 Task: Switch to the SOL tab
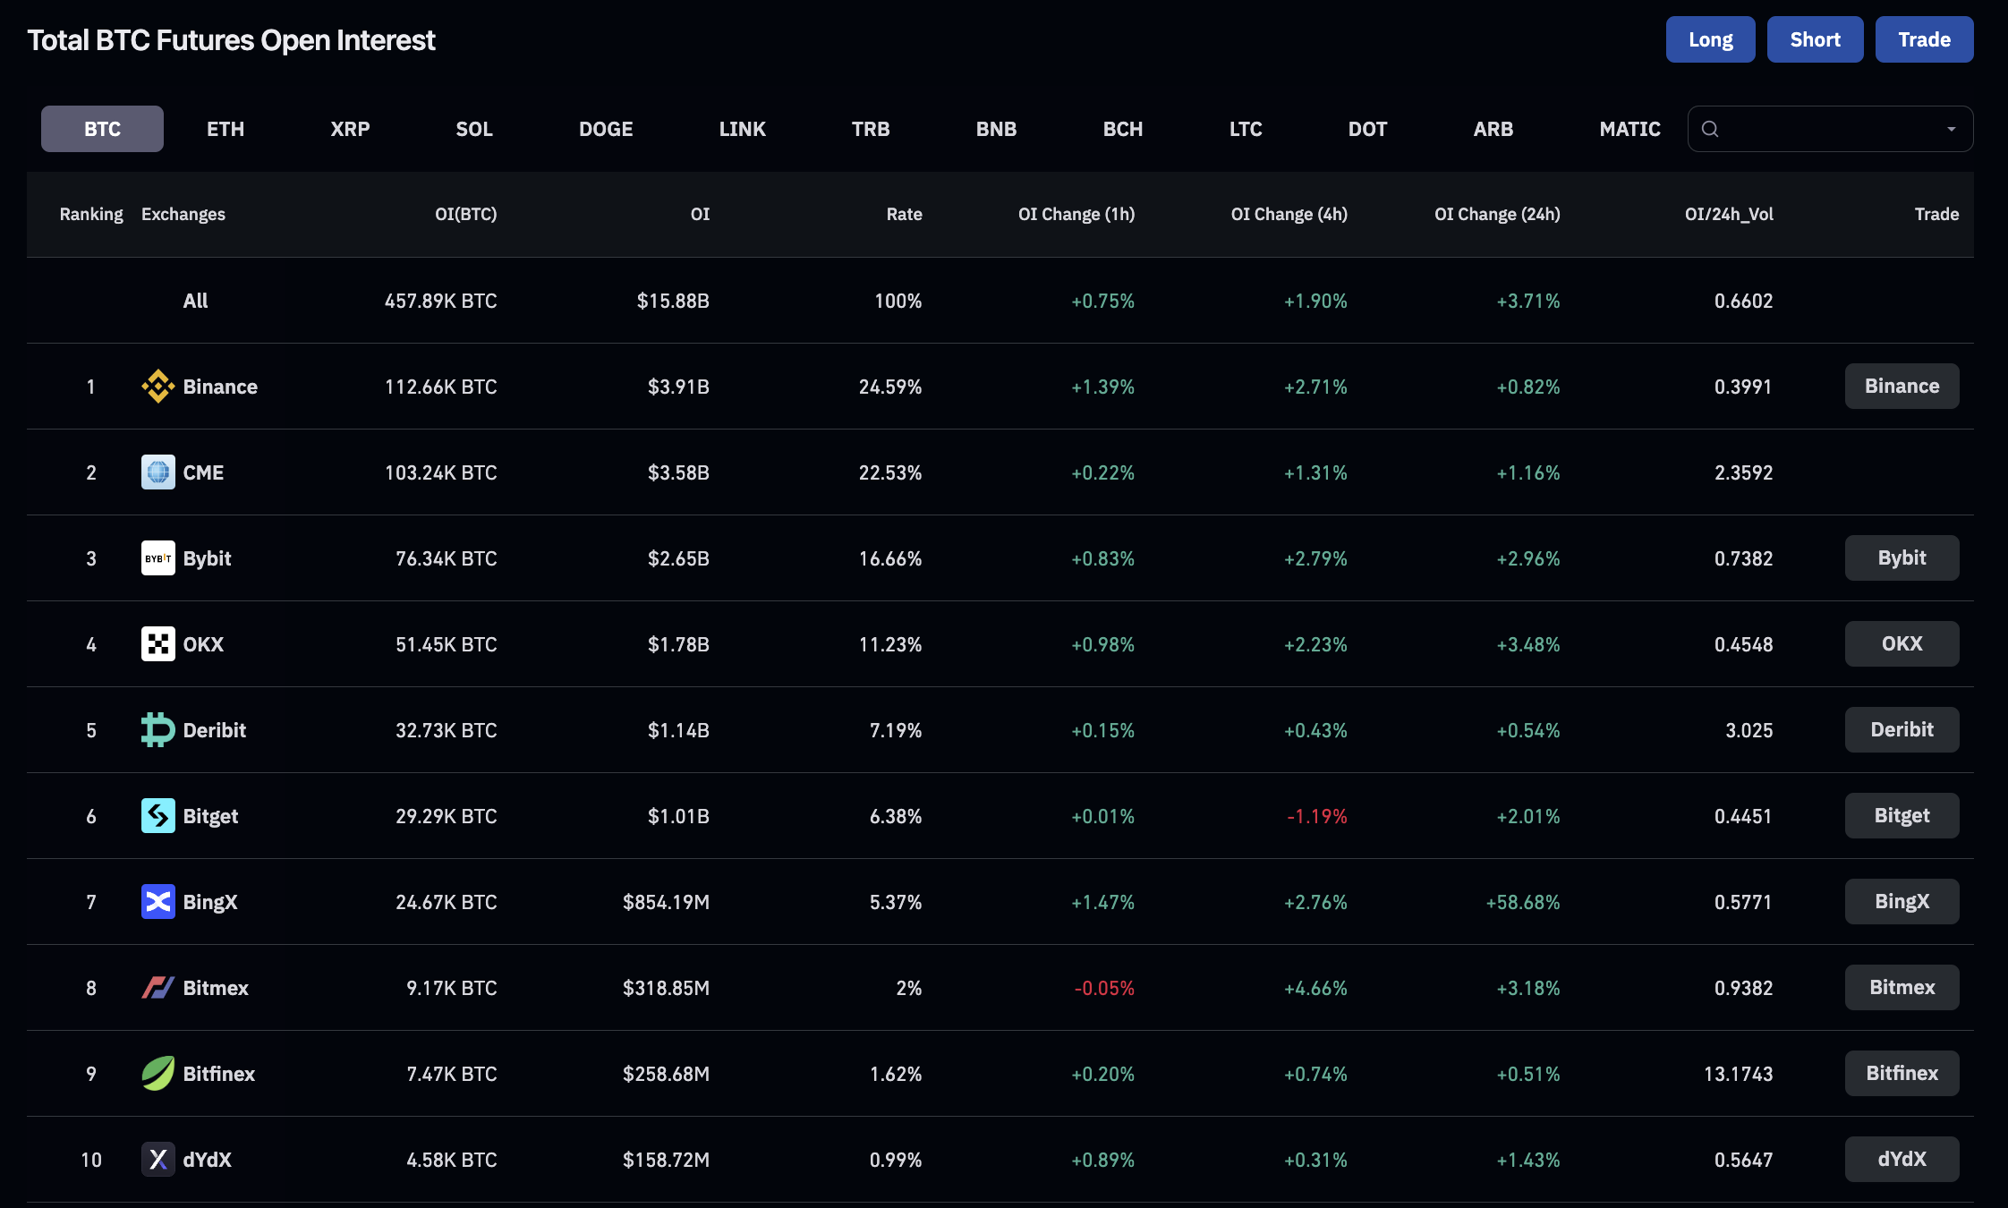pos(474,129)
